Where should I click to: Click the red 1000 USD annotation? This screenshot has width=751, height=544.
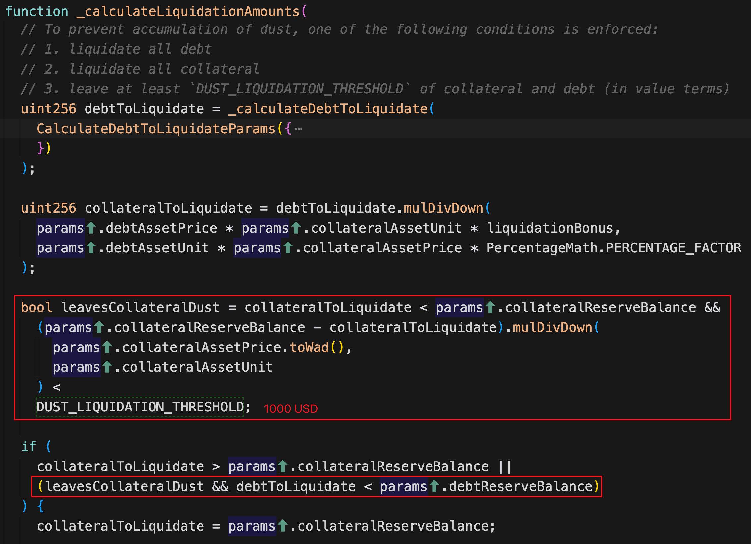click(x=291, y=408)
